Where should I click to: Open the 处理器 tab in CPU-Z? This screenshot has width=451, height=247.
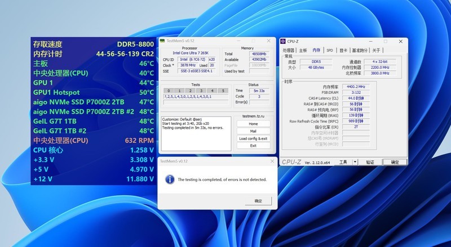[289, 50]
